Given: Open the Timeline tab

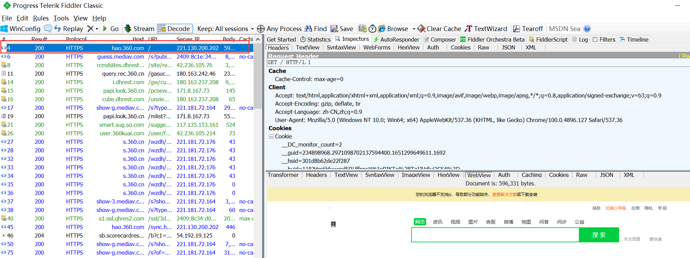Looking at the screenshot, I should click(634, 40).
